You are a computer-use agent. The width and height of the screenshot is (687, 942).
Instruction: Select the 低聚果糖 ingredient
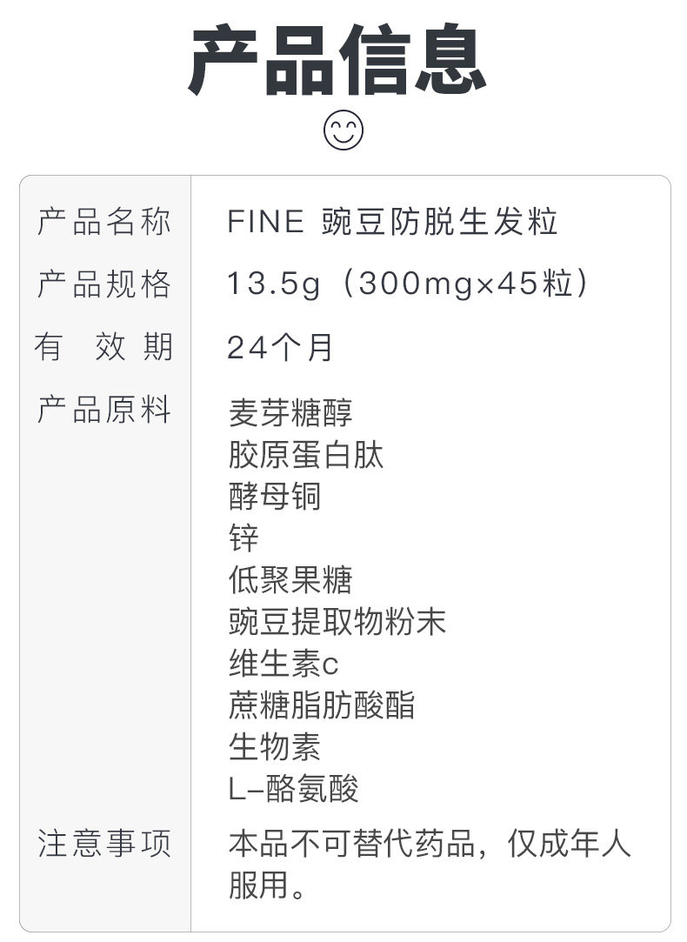pos(290,580)
